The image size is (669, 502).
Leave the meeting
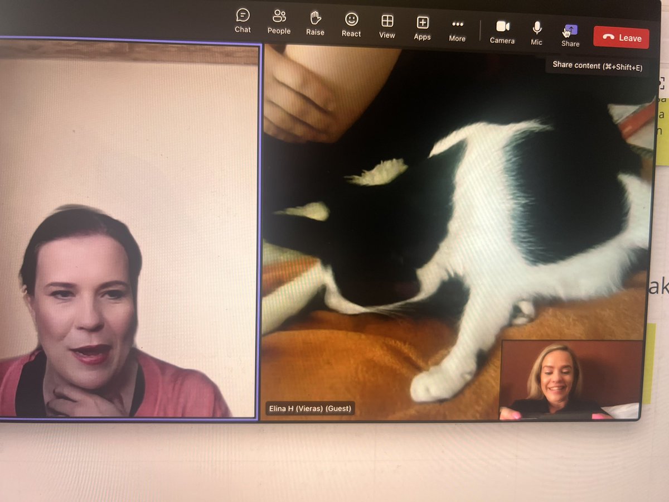621,37
